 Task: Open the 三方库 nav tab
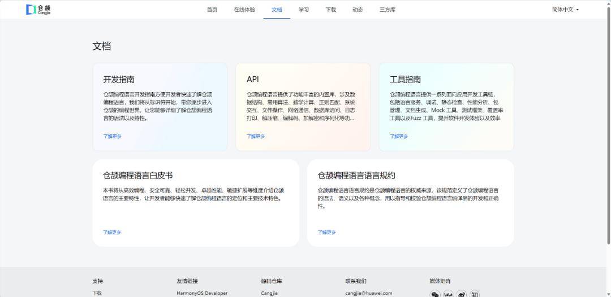(x=388, y=10)
